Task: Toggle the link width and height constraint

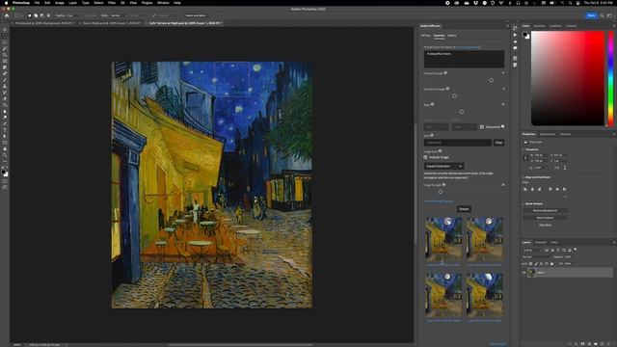Action: pos(525,158)
